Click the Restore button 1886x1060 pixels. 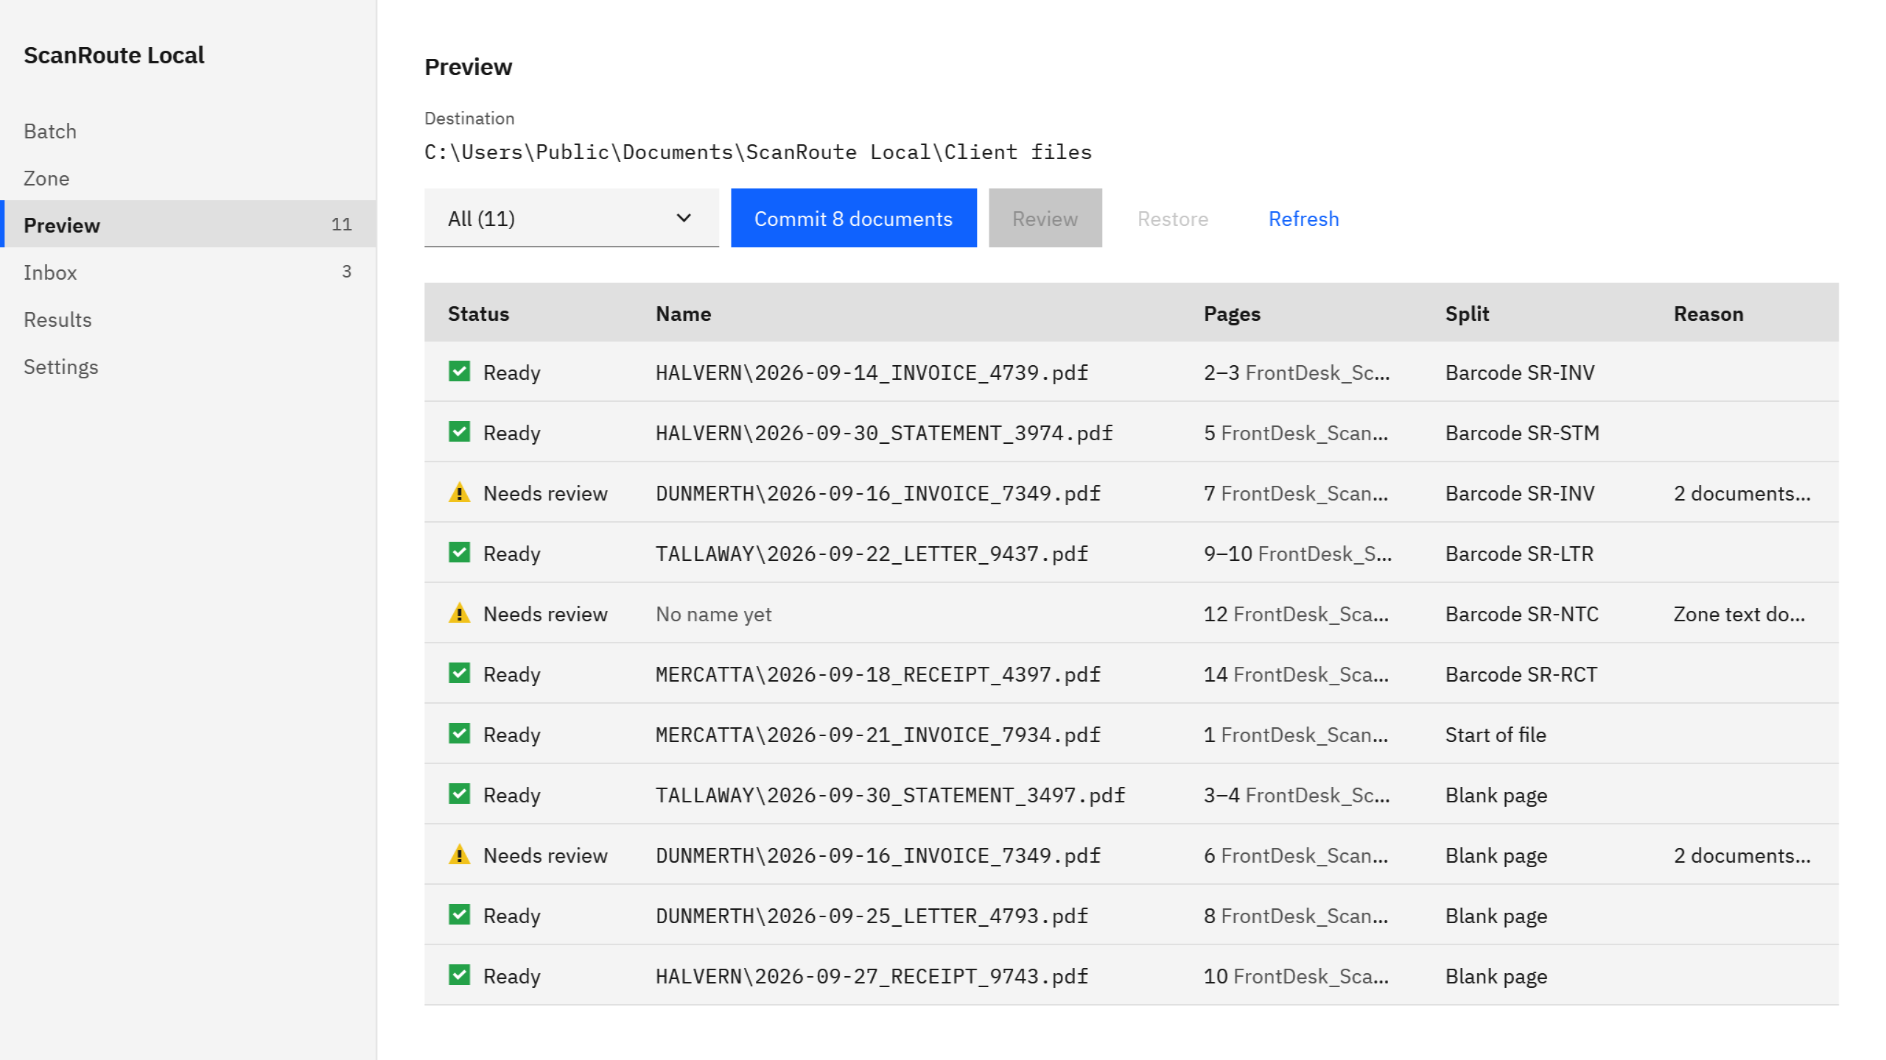point(1173,219)
